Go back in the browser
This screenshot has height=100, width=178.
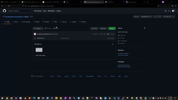[x=2, y=6]
